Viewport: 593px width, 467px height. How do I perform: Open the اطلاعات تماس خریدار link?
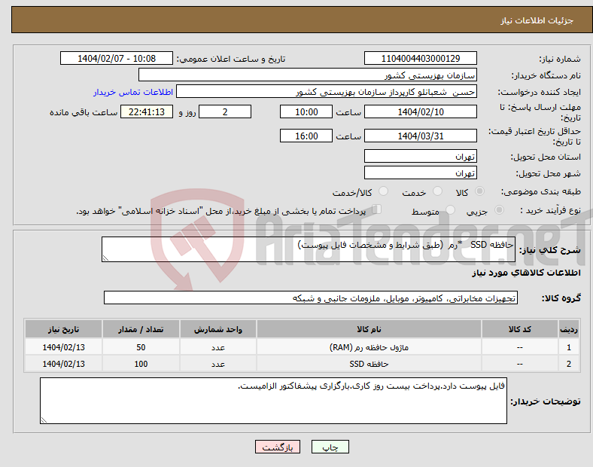(x=133, y=92)
